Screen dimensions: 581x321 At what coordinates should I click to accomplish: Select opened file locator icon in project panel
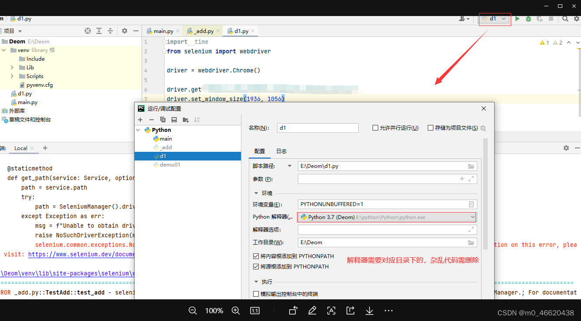click(x=88, y=31)
